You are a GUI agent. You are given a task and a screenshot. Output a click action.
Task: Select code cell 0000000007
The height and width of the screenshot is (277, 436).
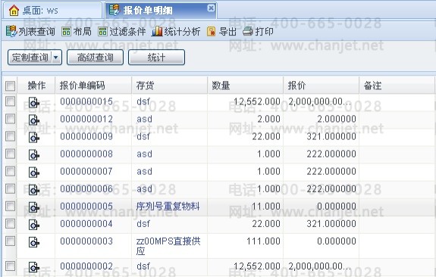pyautogui.click(x=86, y=171)
